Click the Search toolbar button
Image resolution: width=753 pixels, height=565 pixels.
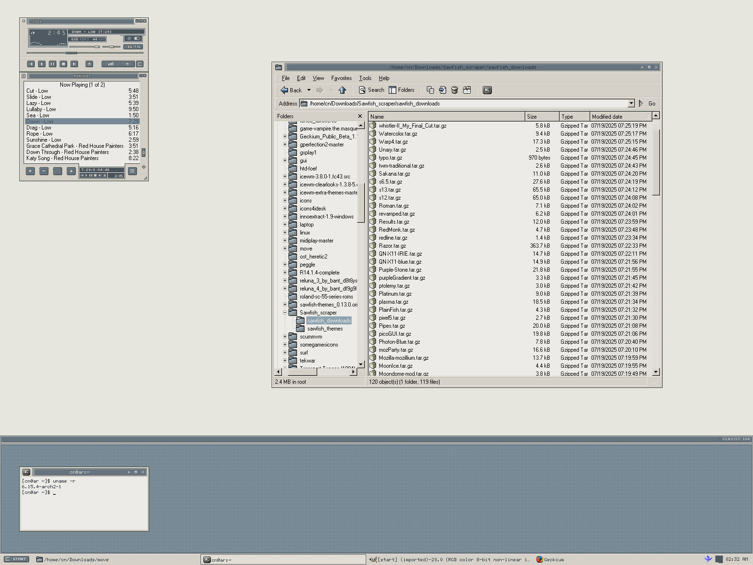tap(371, 90)
